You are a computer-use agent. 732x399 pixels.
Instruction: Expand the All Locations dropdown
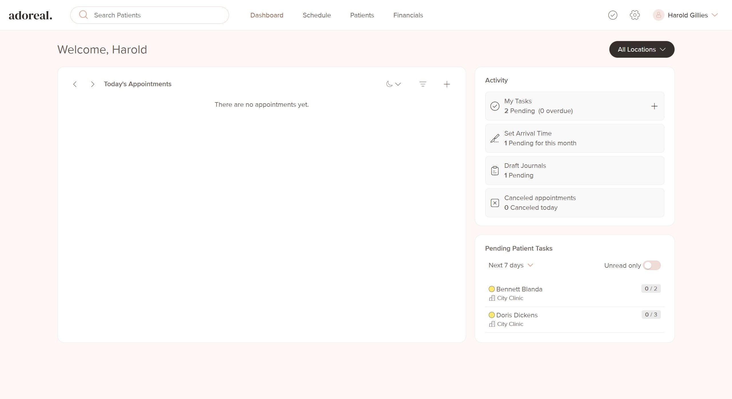click(x=642, y=49)
